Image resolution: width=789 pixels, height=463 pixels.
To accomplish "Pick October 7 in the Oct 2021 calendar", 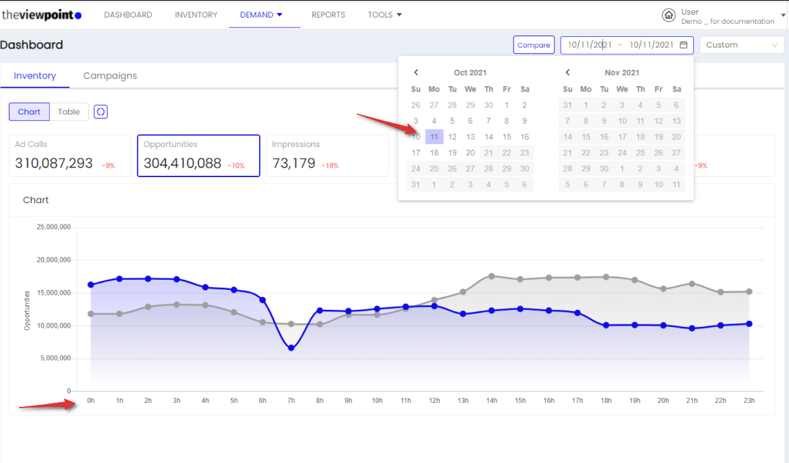I will 488,121.
